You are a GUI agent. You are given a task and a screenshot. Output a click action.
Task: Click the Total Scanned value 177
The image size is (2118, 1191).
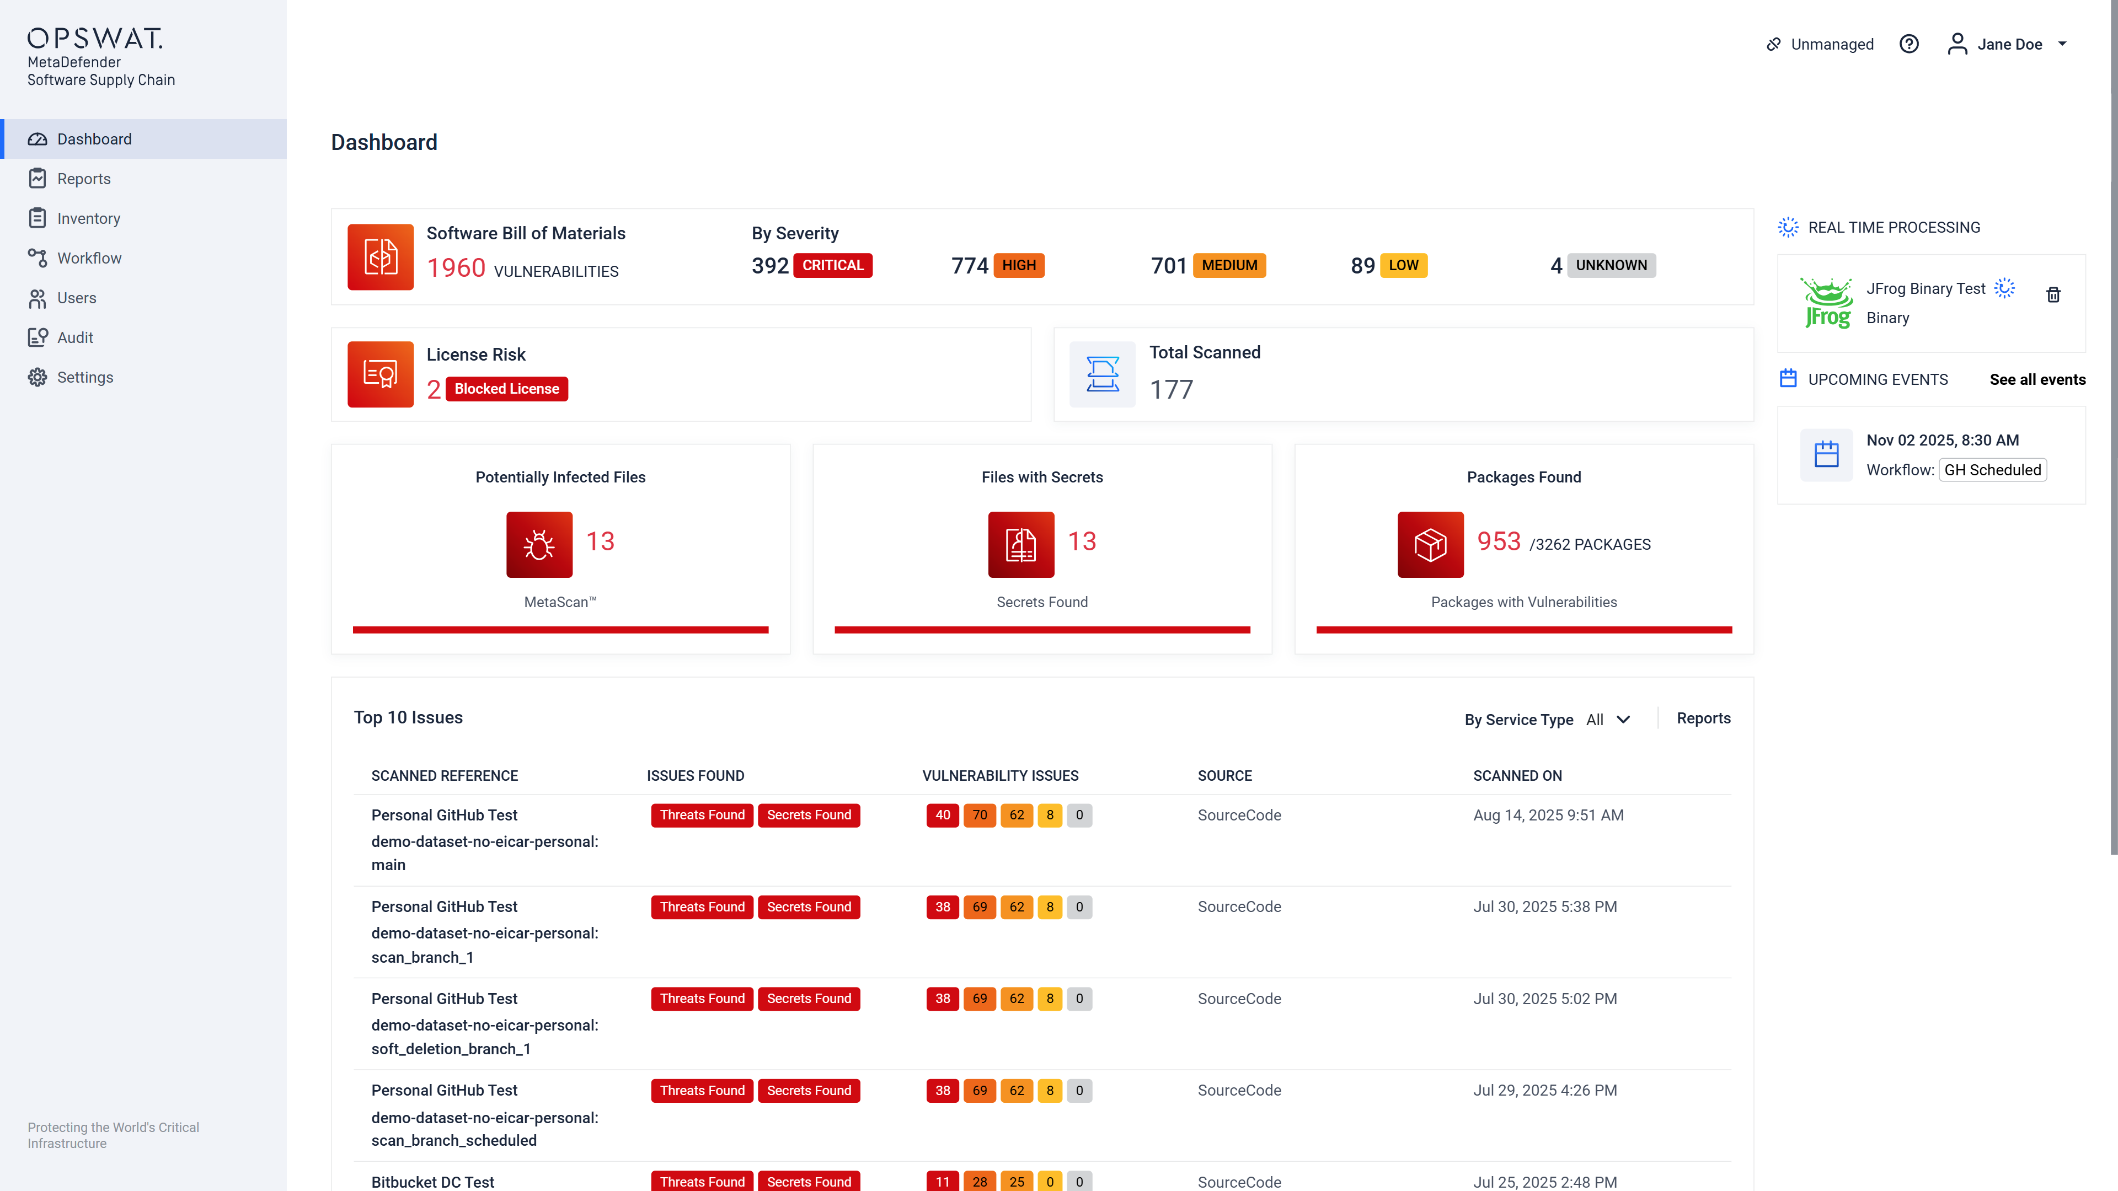pyautogui.click(x=1171, y=389)
